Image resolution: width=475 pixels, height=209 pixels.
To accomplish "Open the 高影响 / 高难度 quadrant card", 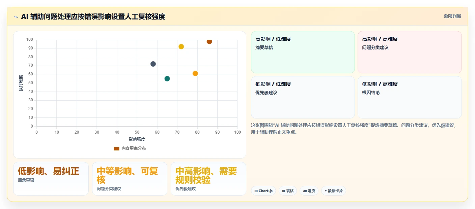I will click(x=410, y=52).
